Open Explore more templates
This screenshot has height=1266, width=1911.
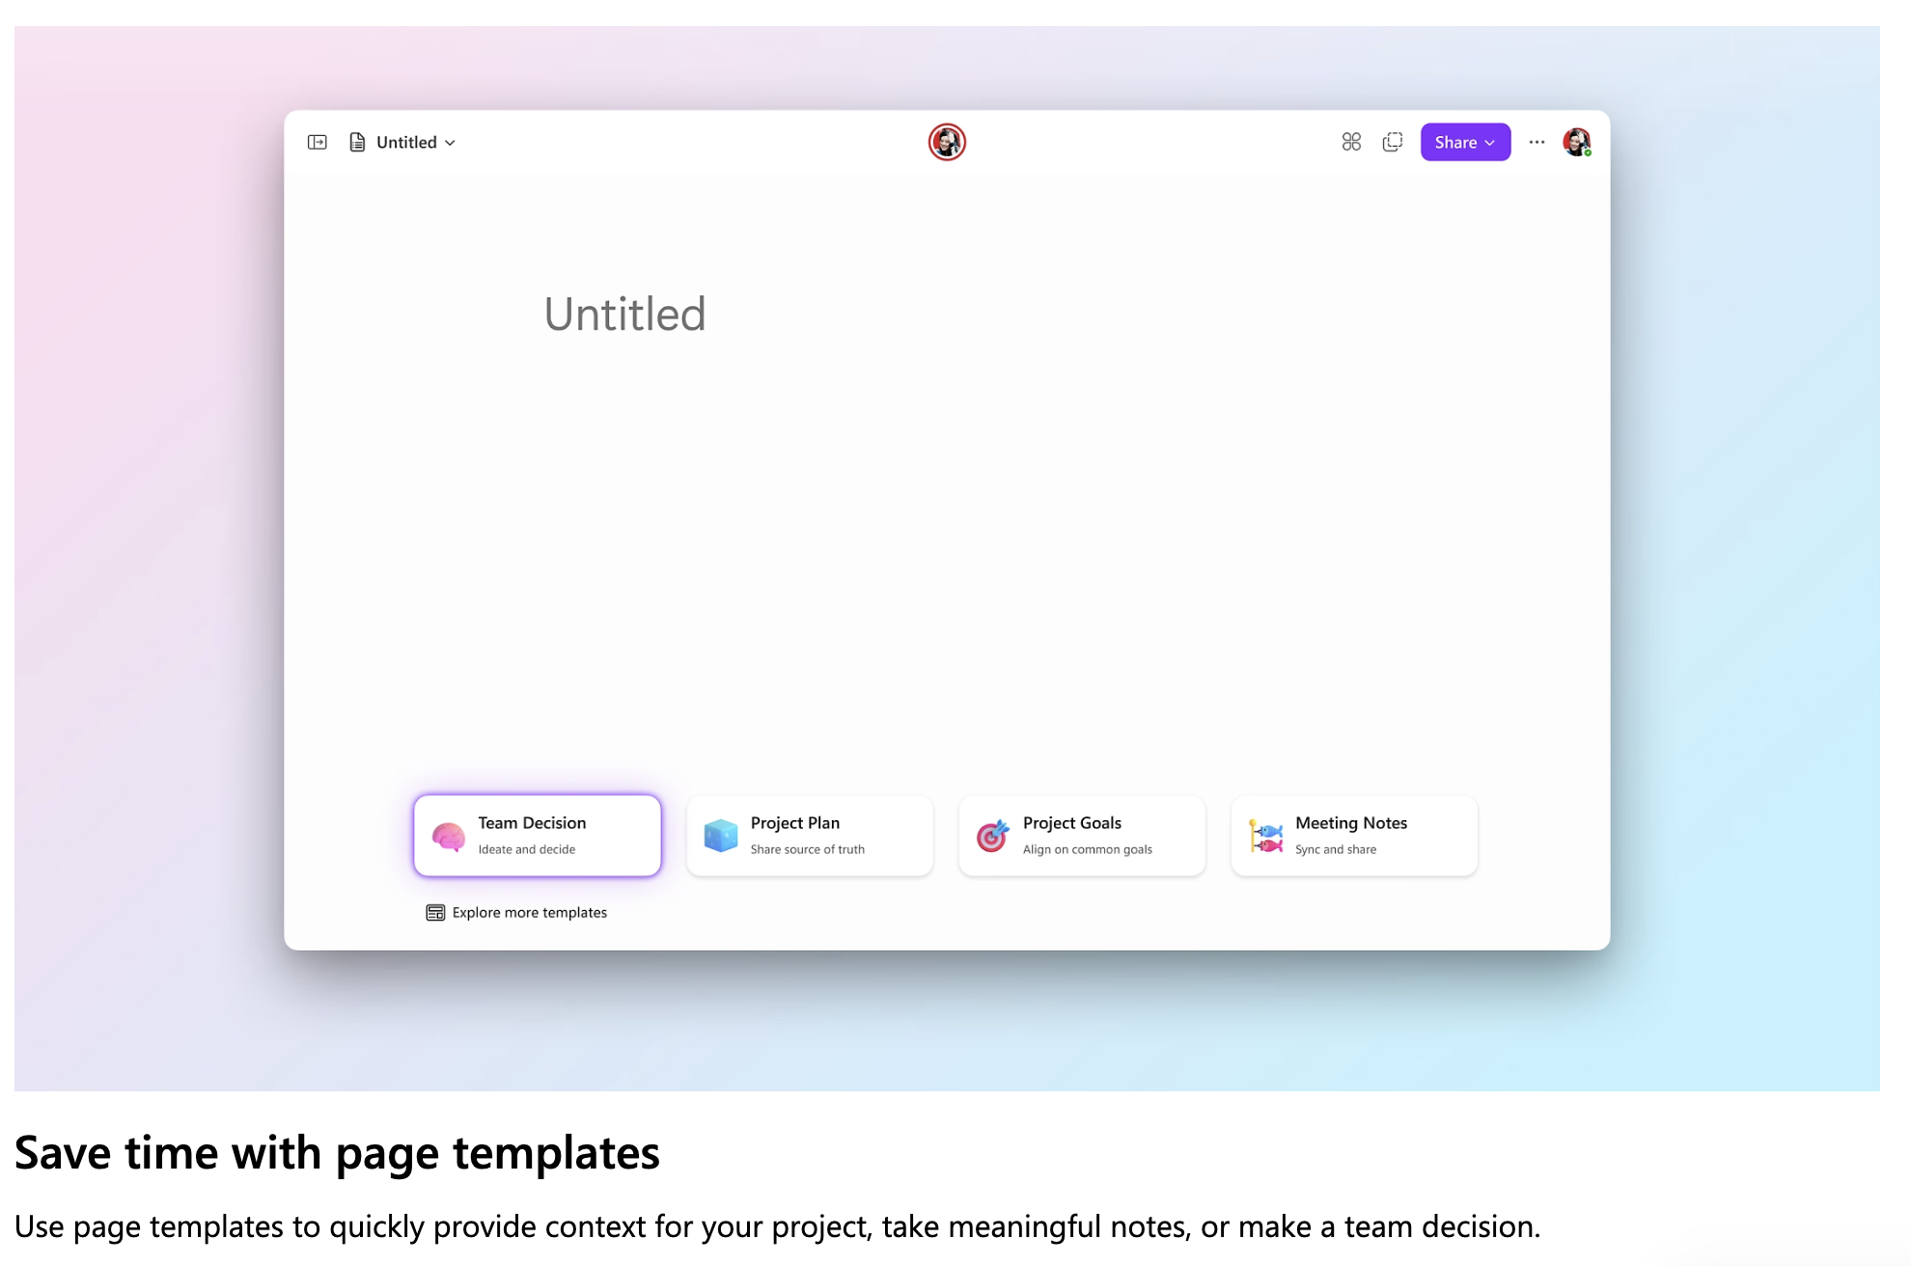click(x=529, y=912)
